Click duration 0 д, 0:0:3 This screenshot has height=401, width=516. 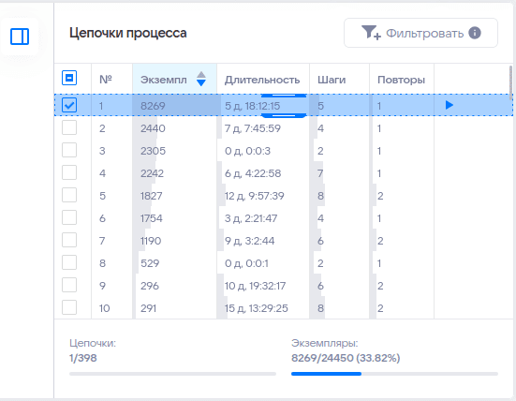pos(247,151)
